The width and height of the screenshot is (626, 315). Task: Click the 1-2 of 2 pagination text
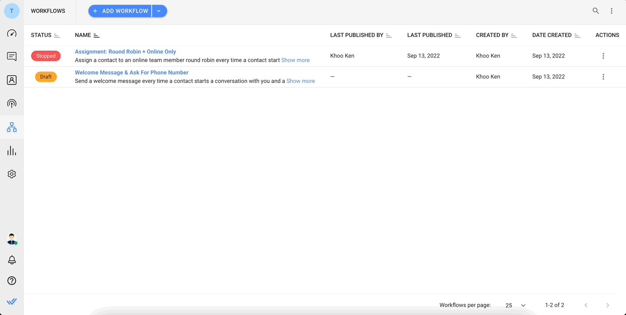coord(555,305)
